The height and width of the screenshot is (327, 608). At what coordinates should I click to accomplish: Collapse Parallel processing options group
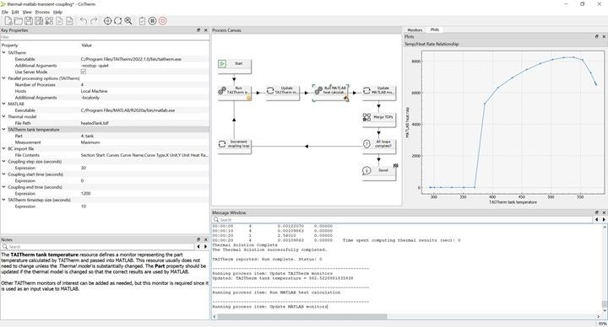point(4,78)
